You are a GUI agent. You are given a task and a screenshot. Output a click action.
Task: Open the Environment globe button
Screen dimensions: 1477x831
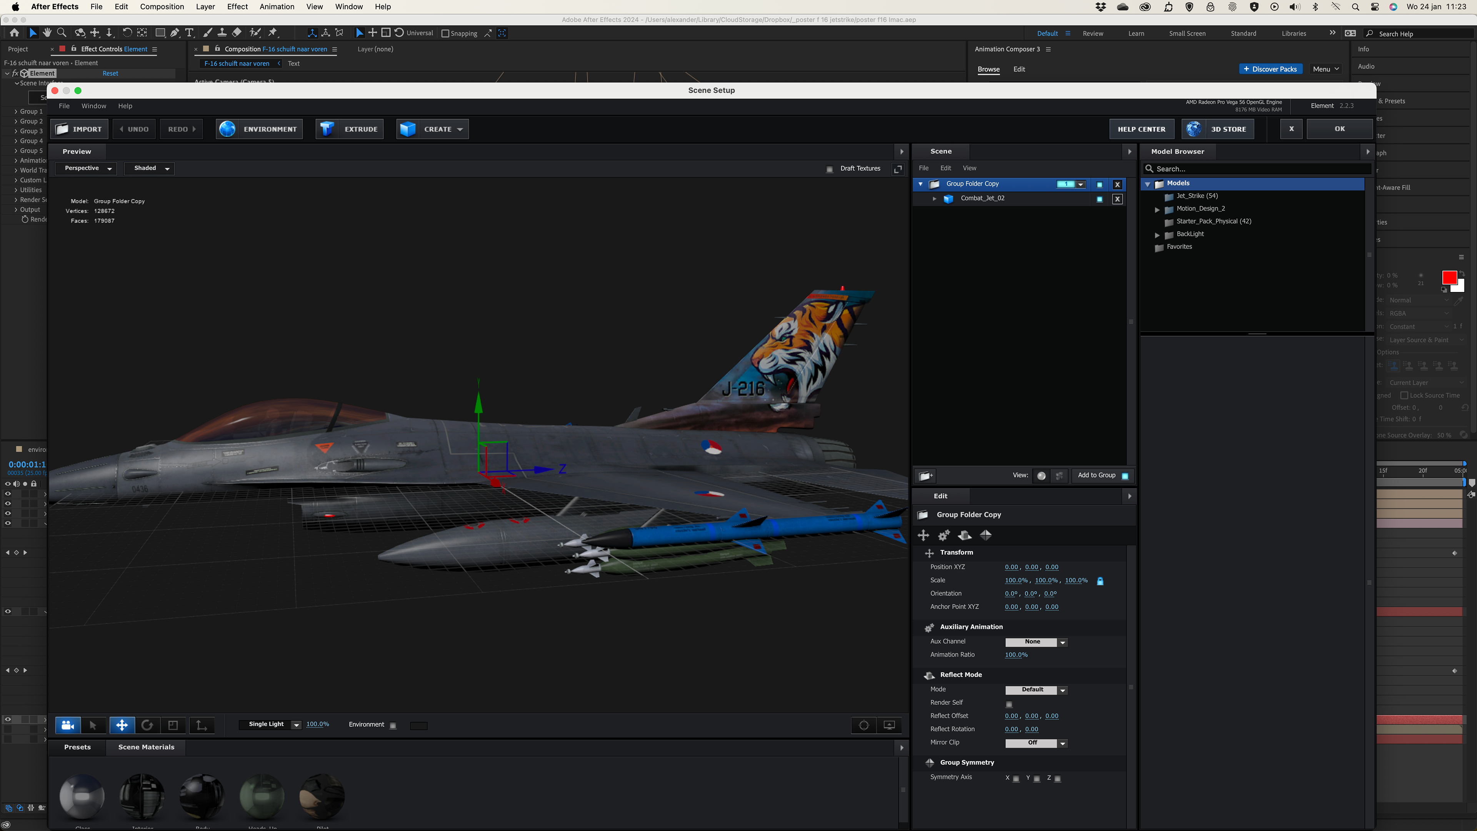tap(228, 129)
